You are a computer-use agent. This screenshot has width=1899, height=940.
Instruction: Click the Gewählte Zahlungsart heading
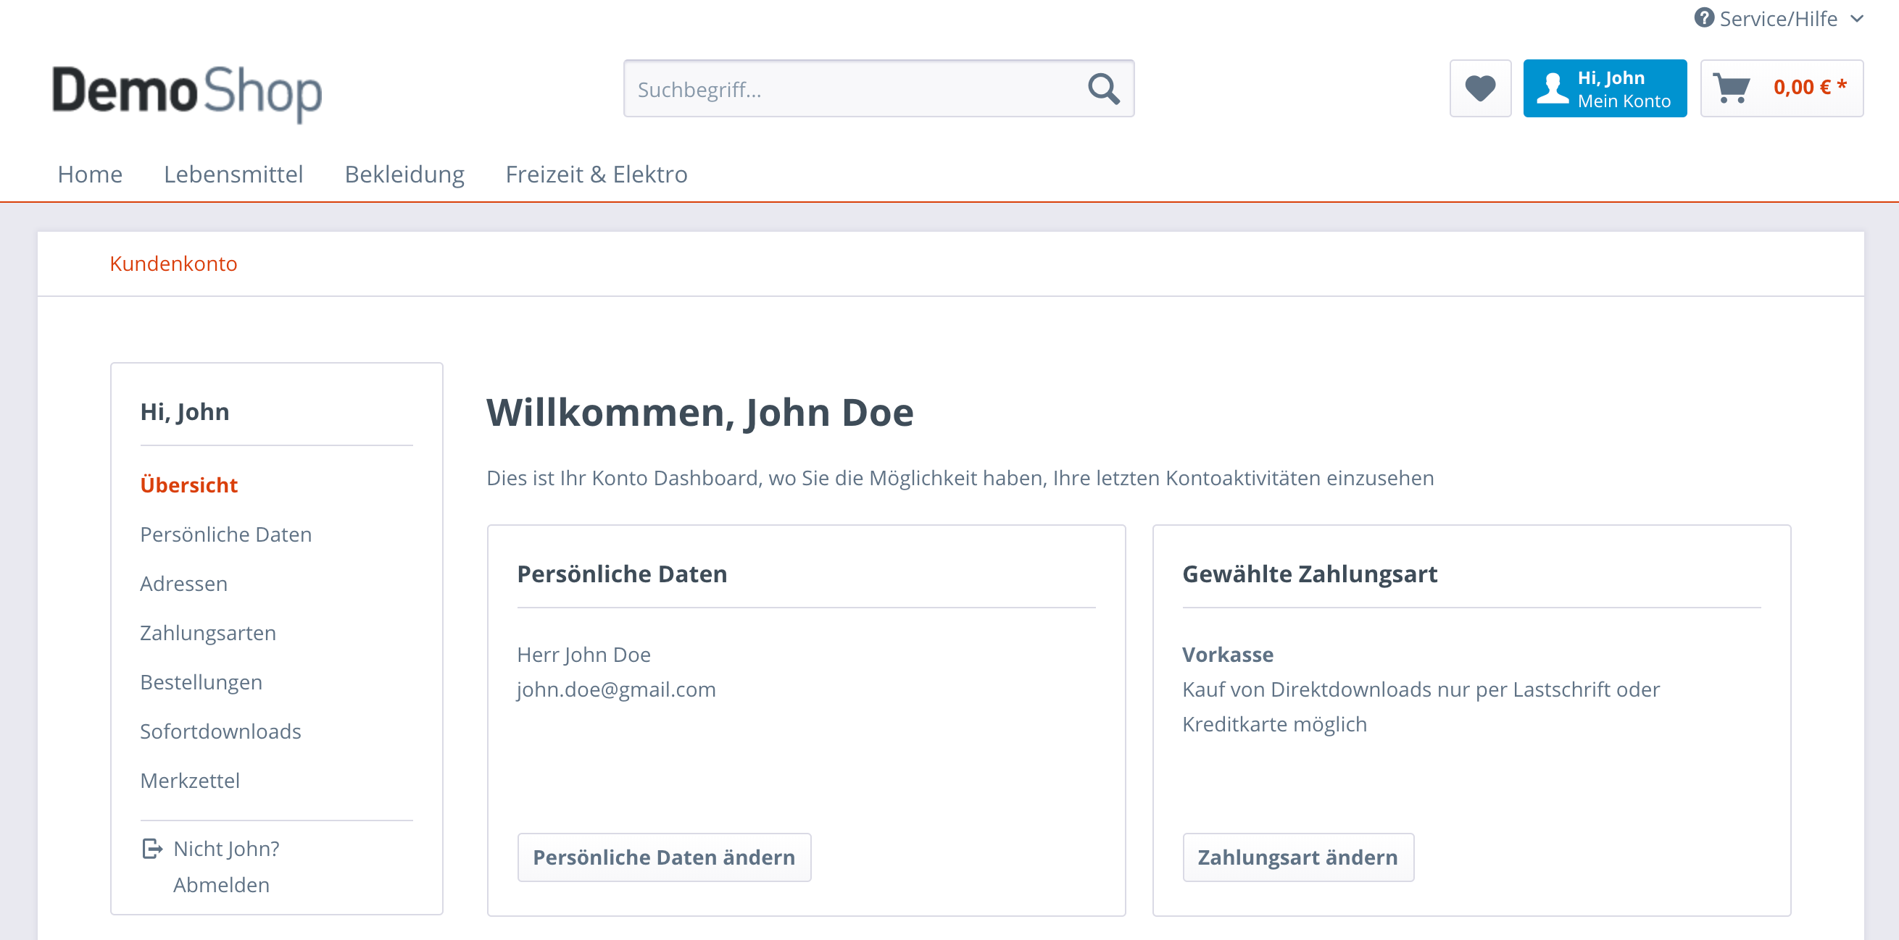pyautogui.click(x=1309, y=574)
